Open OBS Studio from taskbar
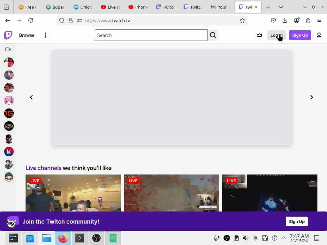The image size is (327, 245). [x=96, y=238]
